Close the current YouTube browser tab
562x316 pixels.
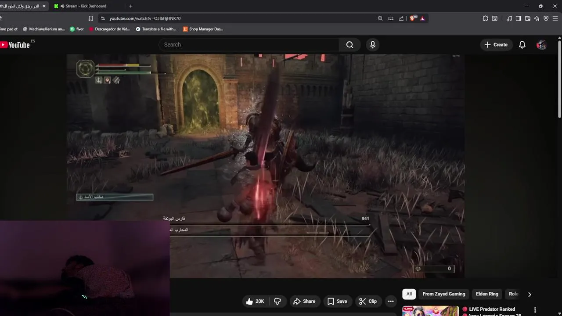(44, 6)
